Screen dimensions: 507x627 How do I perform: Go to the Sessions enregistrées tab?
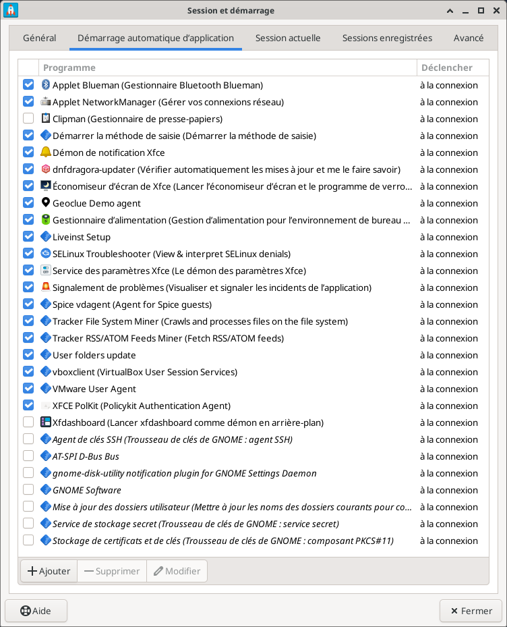387,38
